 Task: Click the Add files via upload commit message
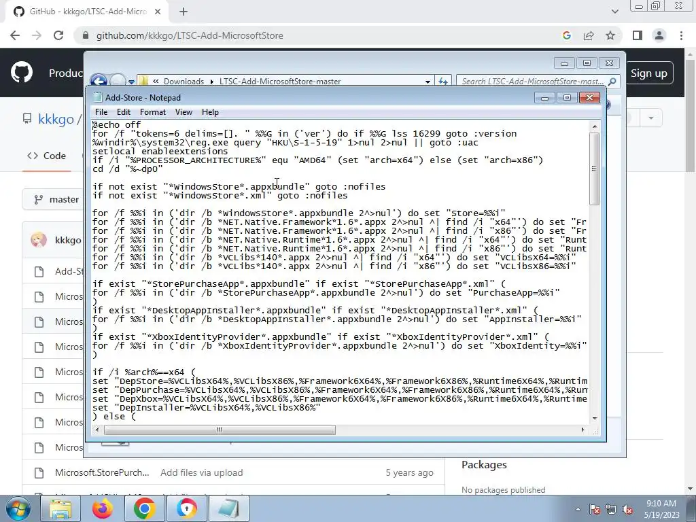click(201, 473)
